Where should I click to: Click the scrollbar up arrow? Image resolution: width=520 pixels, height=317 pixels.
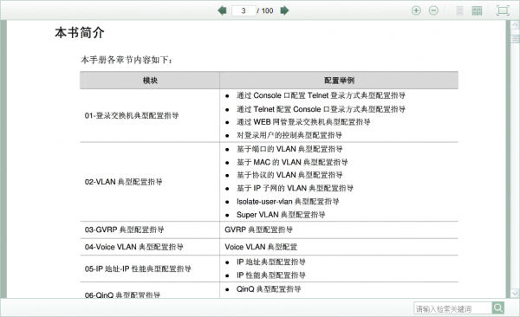pyautogui.click(x=515, y=25)
